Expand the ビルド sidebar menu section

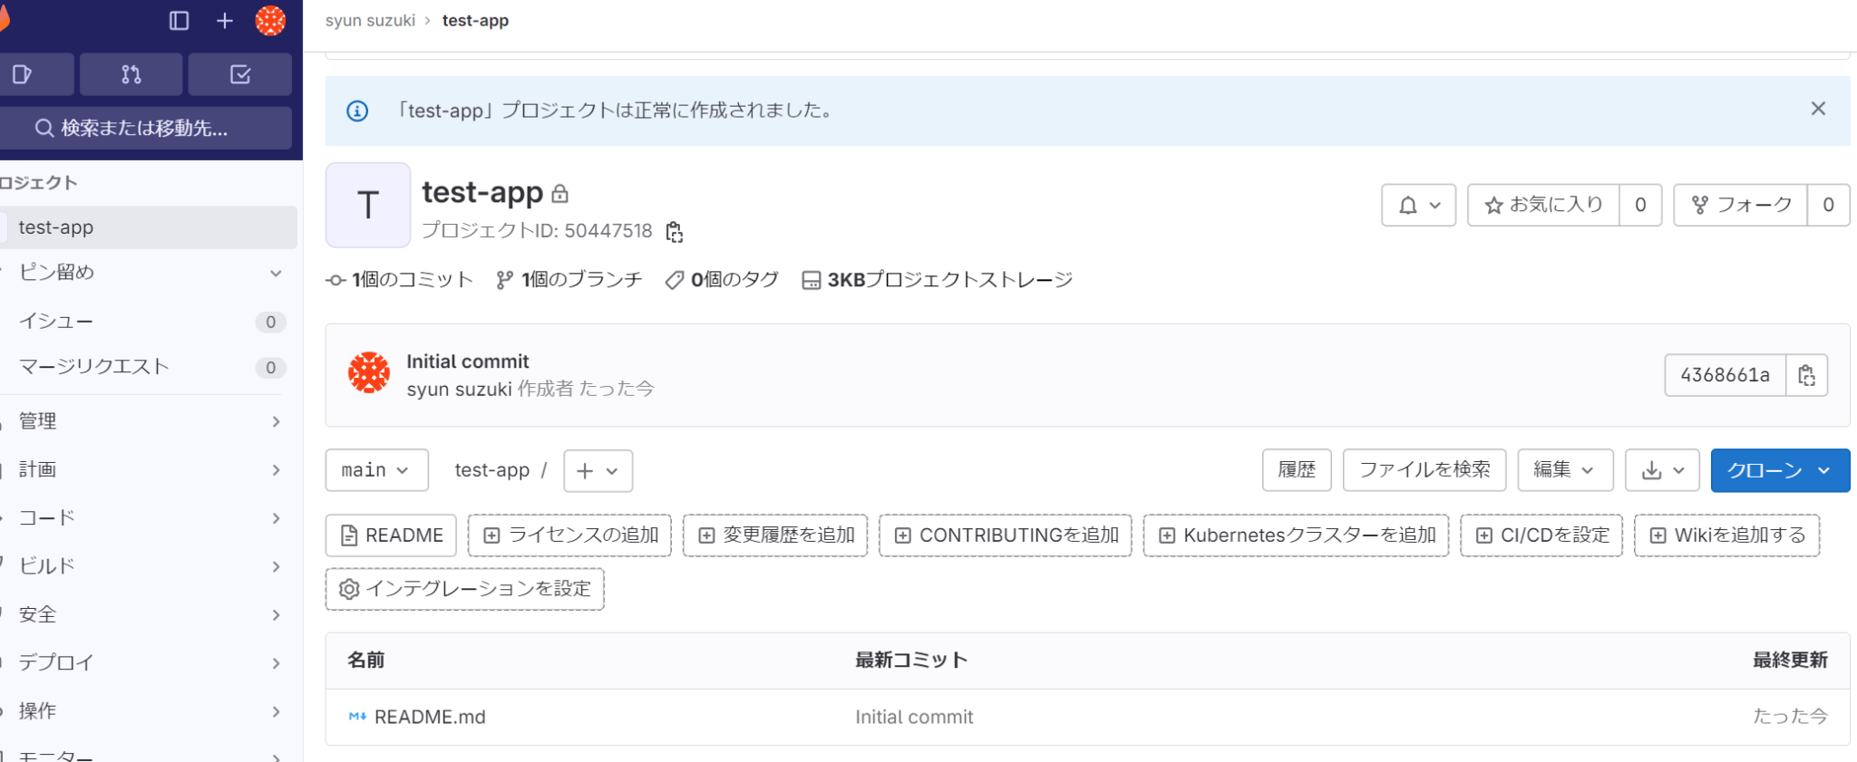coord(150,566)
